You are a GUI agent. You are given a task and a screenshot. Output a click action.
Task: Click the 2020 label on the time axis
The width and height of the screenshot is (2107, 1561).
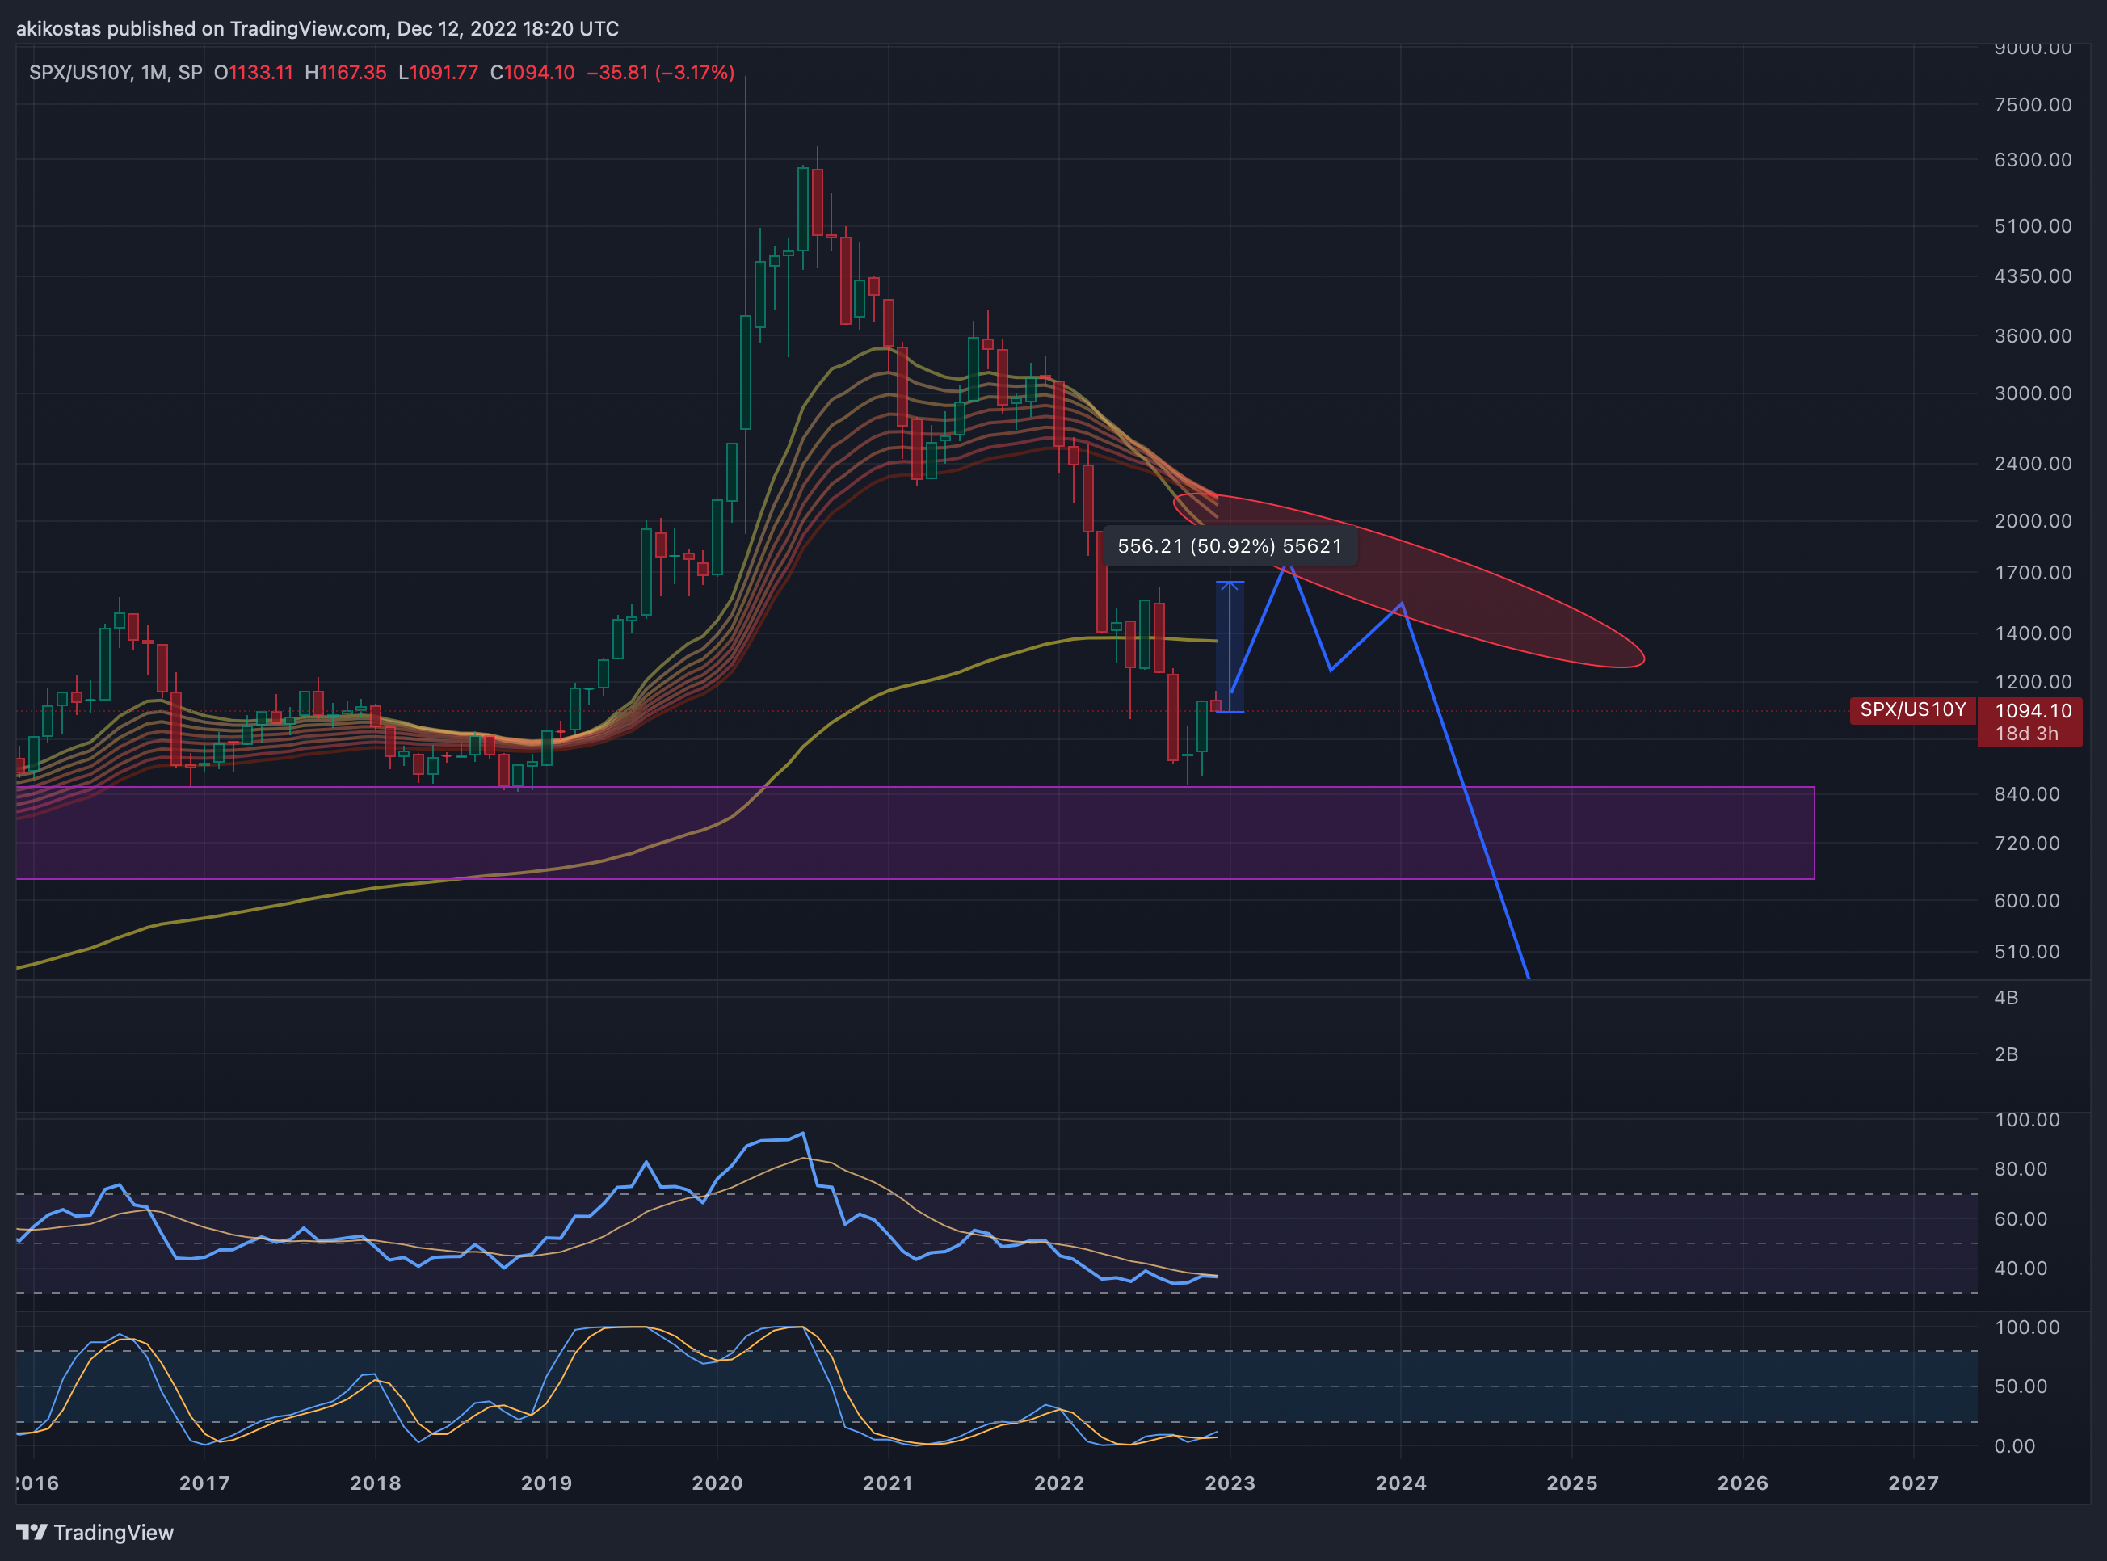(717, 1483)
